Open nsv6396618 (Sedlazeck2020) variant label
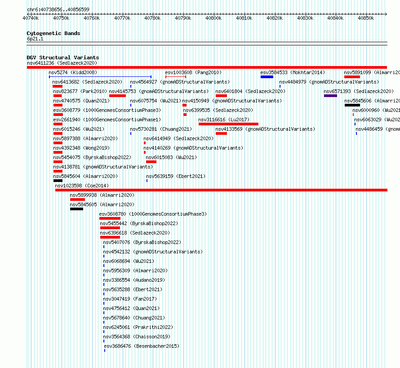Image resolution: width=400 pixels, height=368 pixels. [x=135, y=233]
